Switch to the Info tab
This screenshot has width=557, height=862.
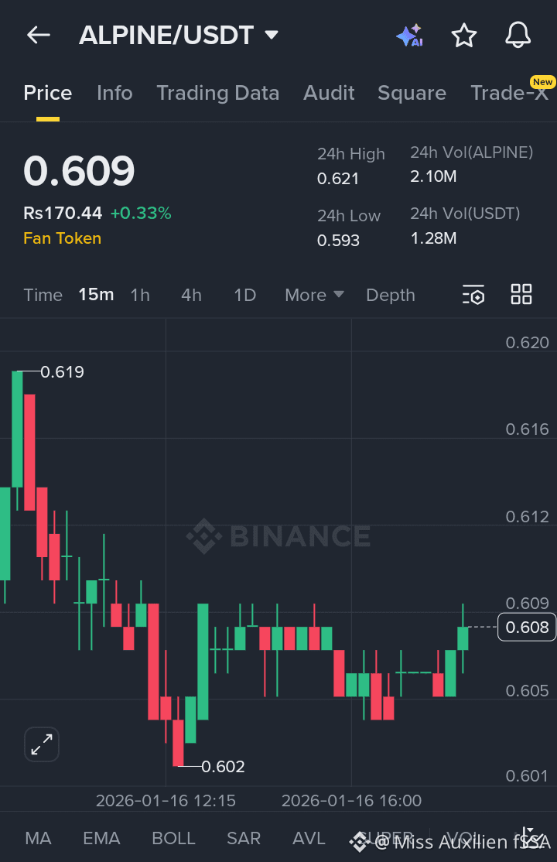click(x=114, y=93)
